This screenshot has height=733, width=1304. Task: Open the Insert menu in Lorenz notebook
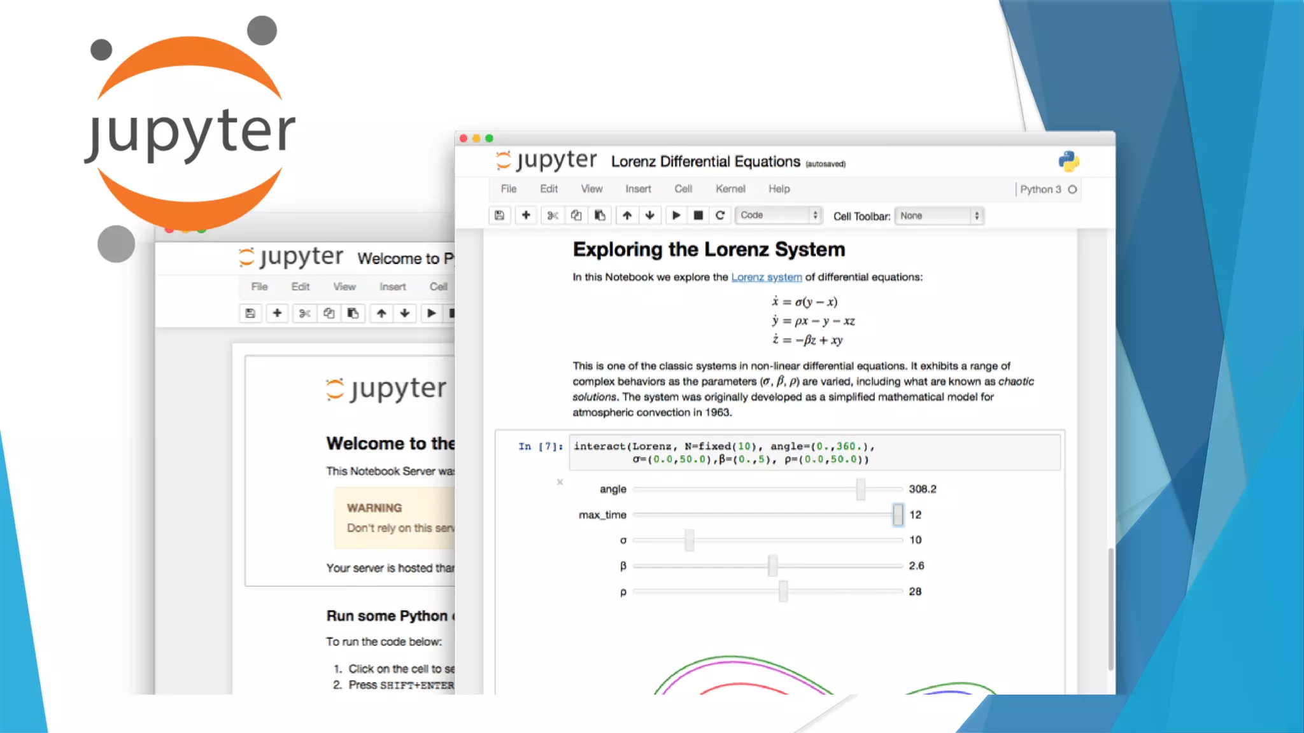click(x=637, y=189)
